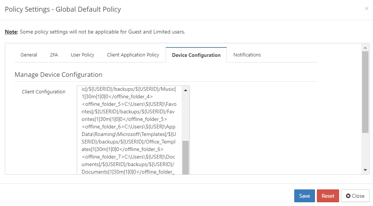Screen dimensions: 373x206
Task: Click the Client Configuration textarea scrollbar thumb
Action: pyautogui.click(x=185, y=157)
